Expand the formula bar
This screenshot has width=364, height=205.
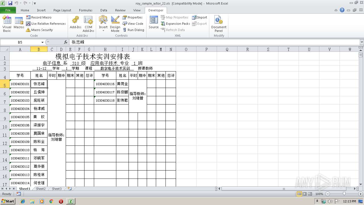pyautogui.click(x=362, y=42)
